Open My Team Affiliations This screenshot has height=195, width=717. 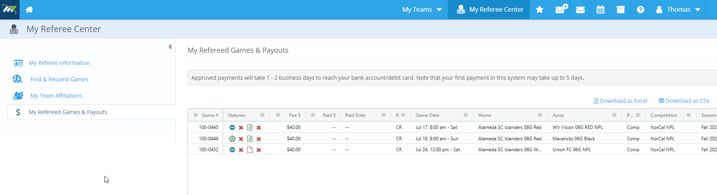pyautogui.click(x=56, y=96)
